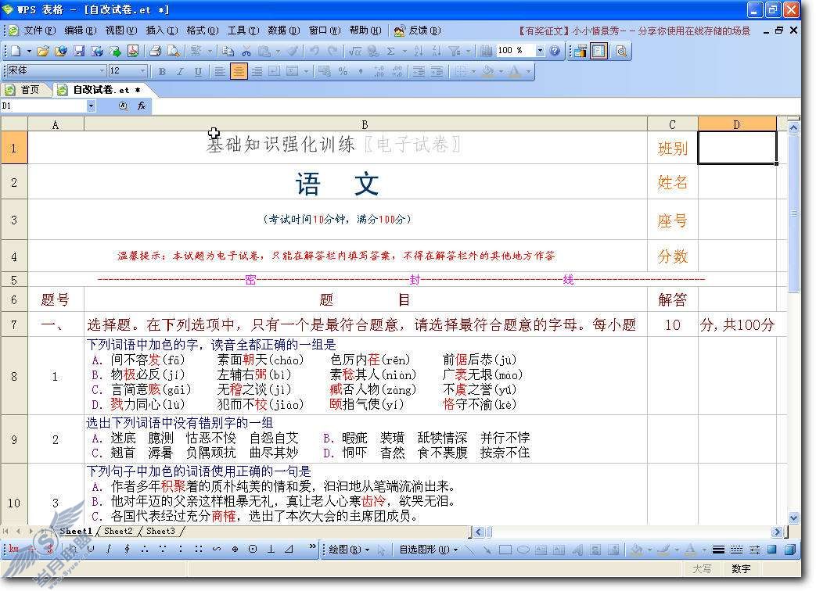
Task: Click the 帮助(H) menu
Action: [x=365, y=30]
